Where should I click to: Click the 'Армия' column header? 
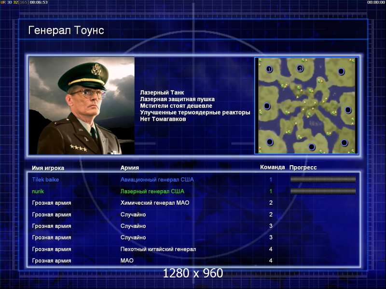pos(130,168)
